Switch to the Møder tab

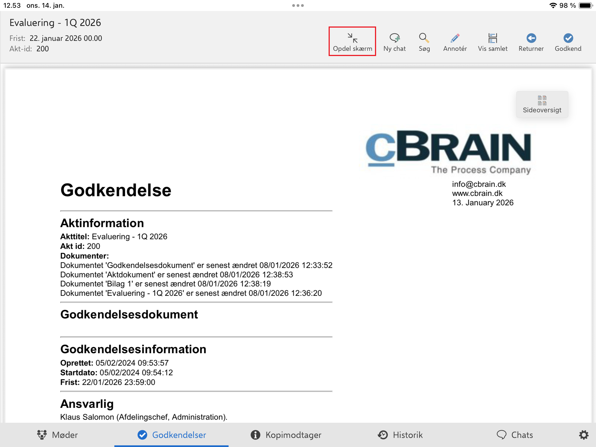coord(57,435)
